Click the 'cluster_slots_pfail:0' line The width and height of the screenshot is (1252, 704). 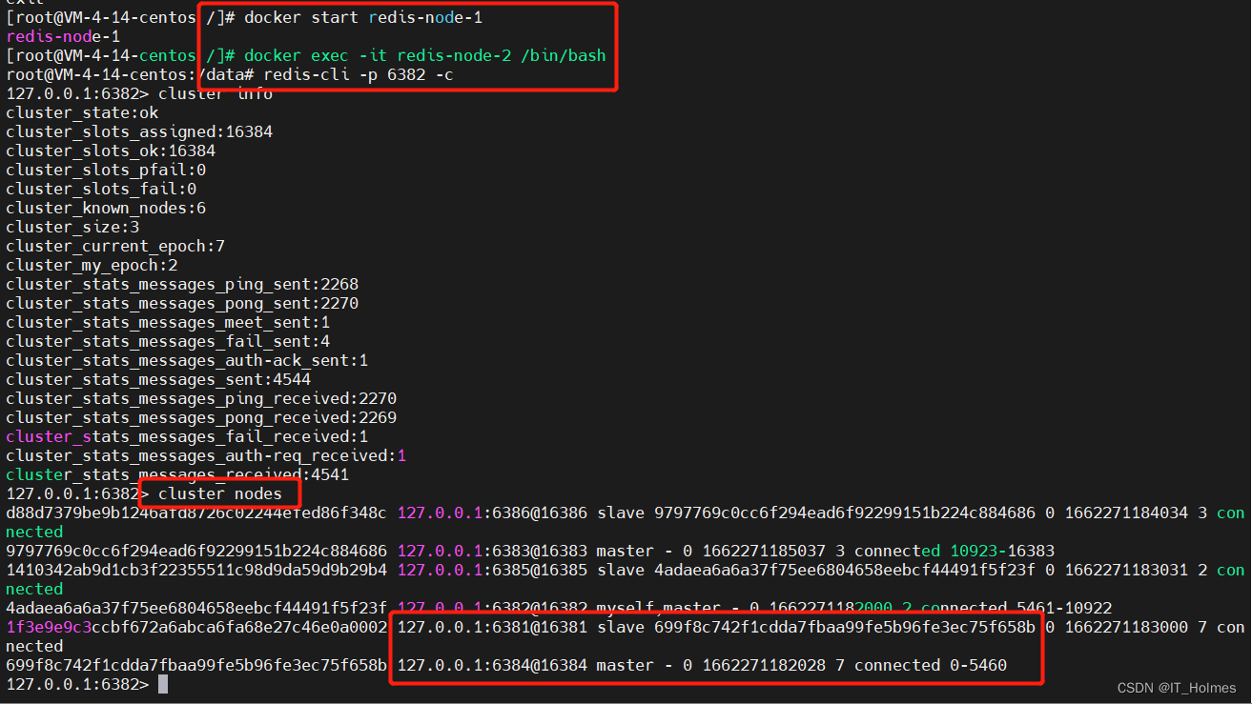click(106, 170)
